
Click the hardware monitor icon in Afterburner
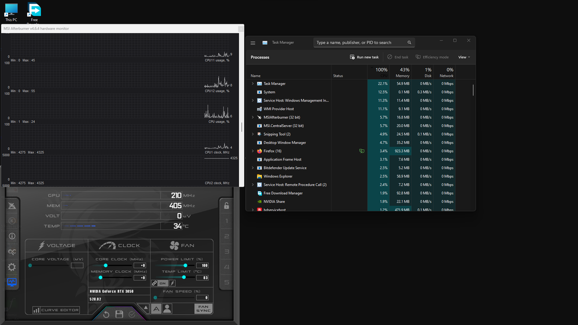point(12,282)
